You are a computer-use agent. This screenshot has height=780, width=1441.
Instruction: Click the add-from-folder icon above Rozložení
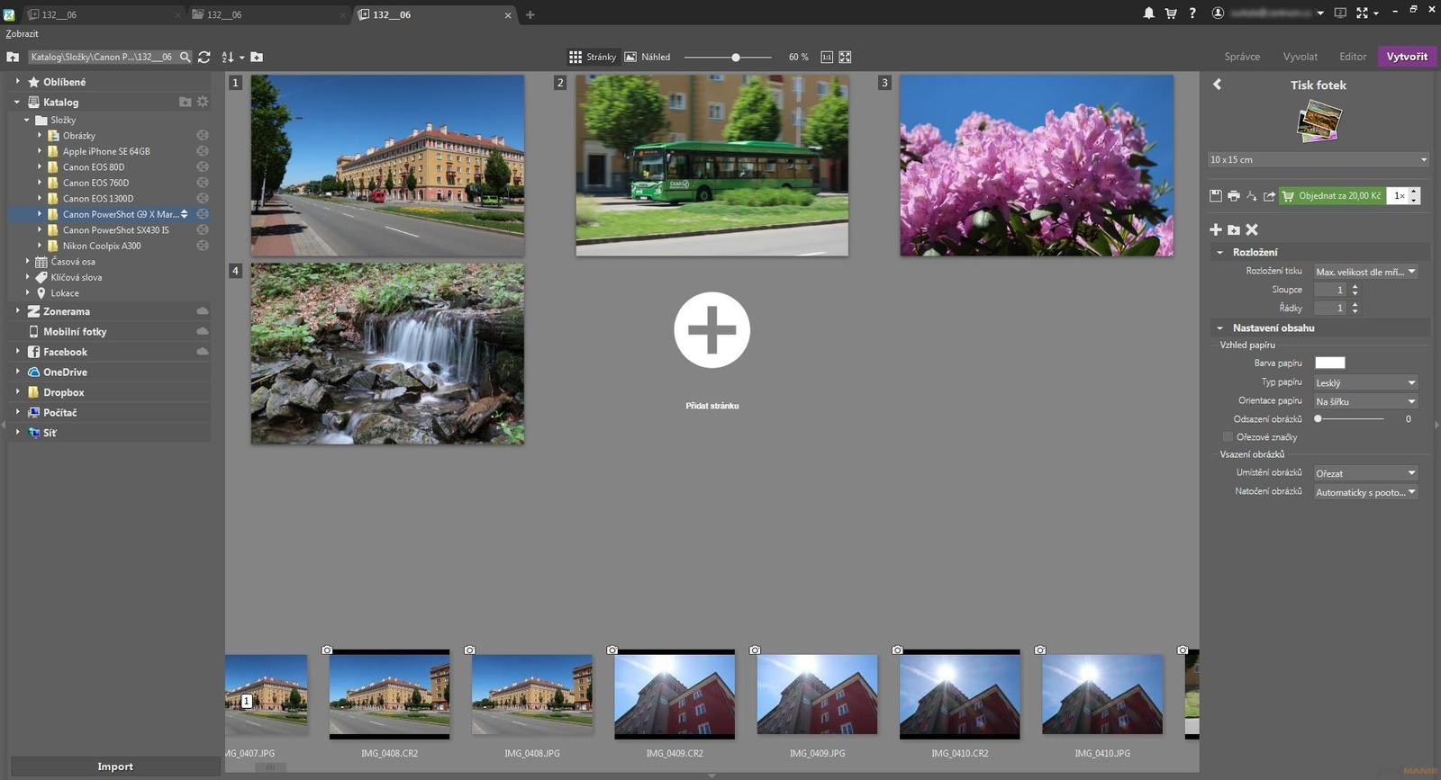1234,229
